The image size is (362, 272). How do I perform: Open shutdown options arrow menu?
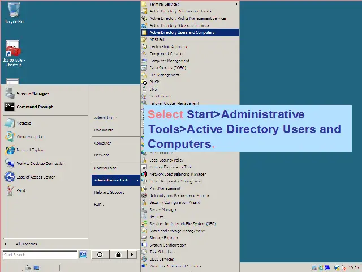132,254
